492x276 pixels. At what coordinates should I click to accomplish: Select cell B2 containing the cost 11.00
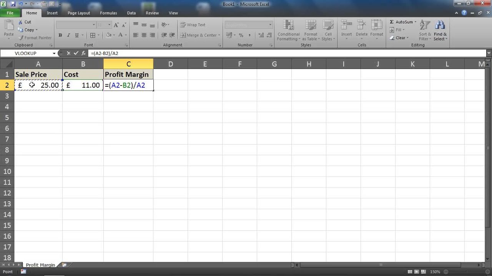(x=83, y=85)
